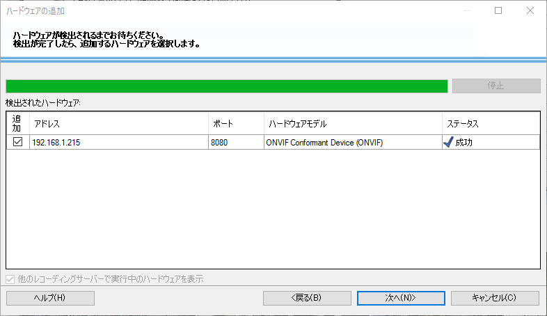Click the 次へ(N) button
The height and width of the screenshot is (316, 547).
[x=401, y=298]
